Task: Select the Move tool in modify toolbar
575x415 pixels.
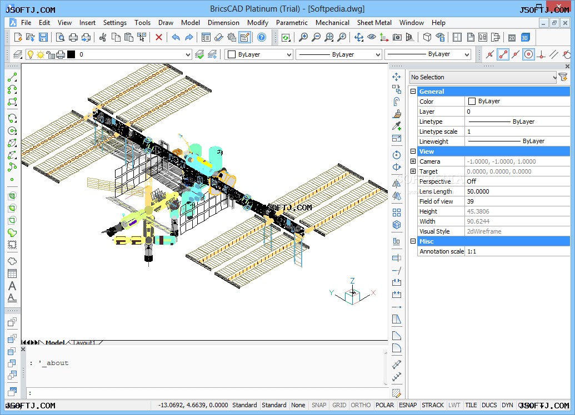Action: pyautogui.click(x=397, y=77)
